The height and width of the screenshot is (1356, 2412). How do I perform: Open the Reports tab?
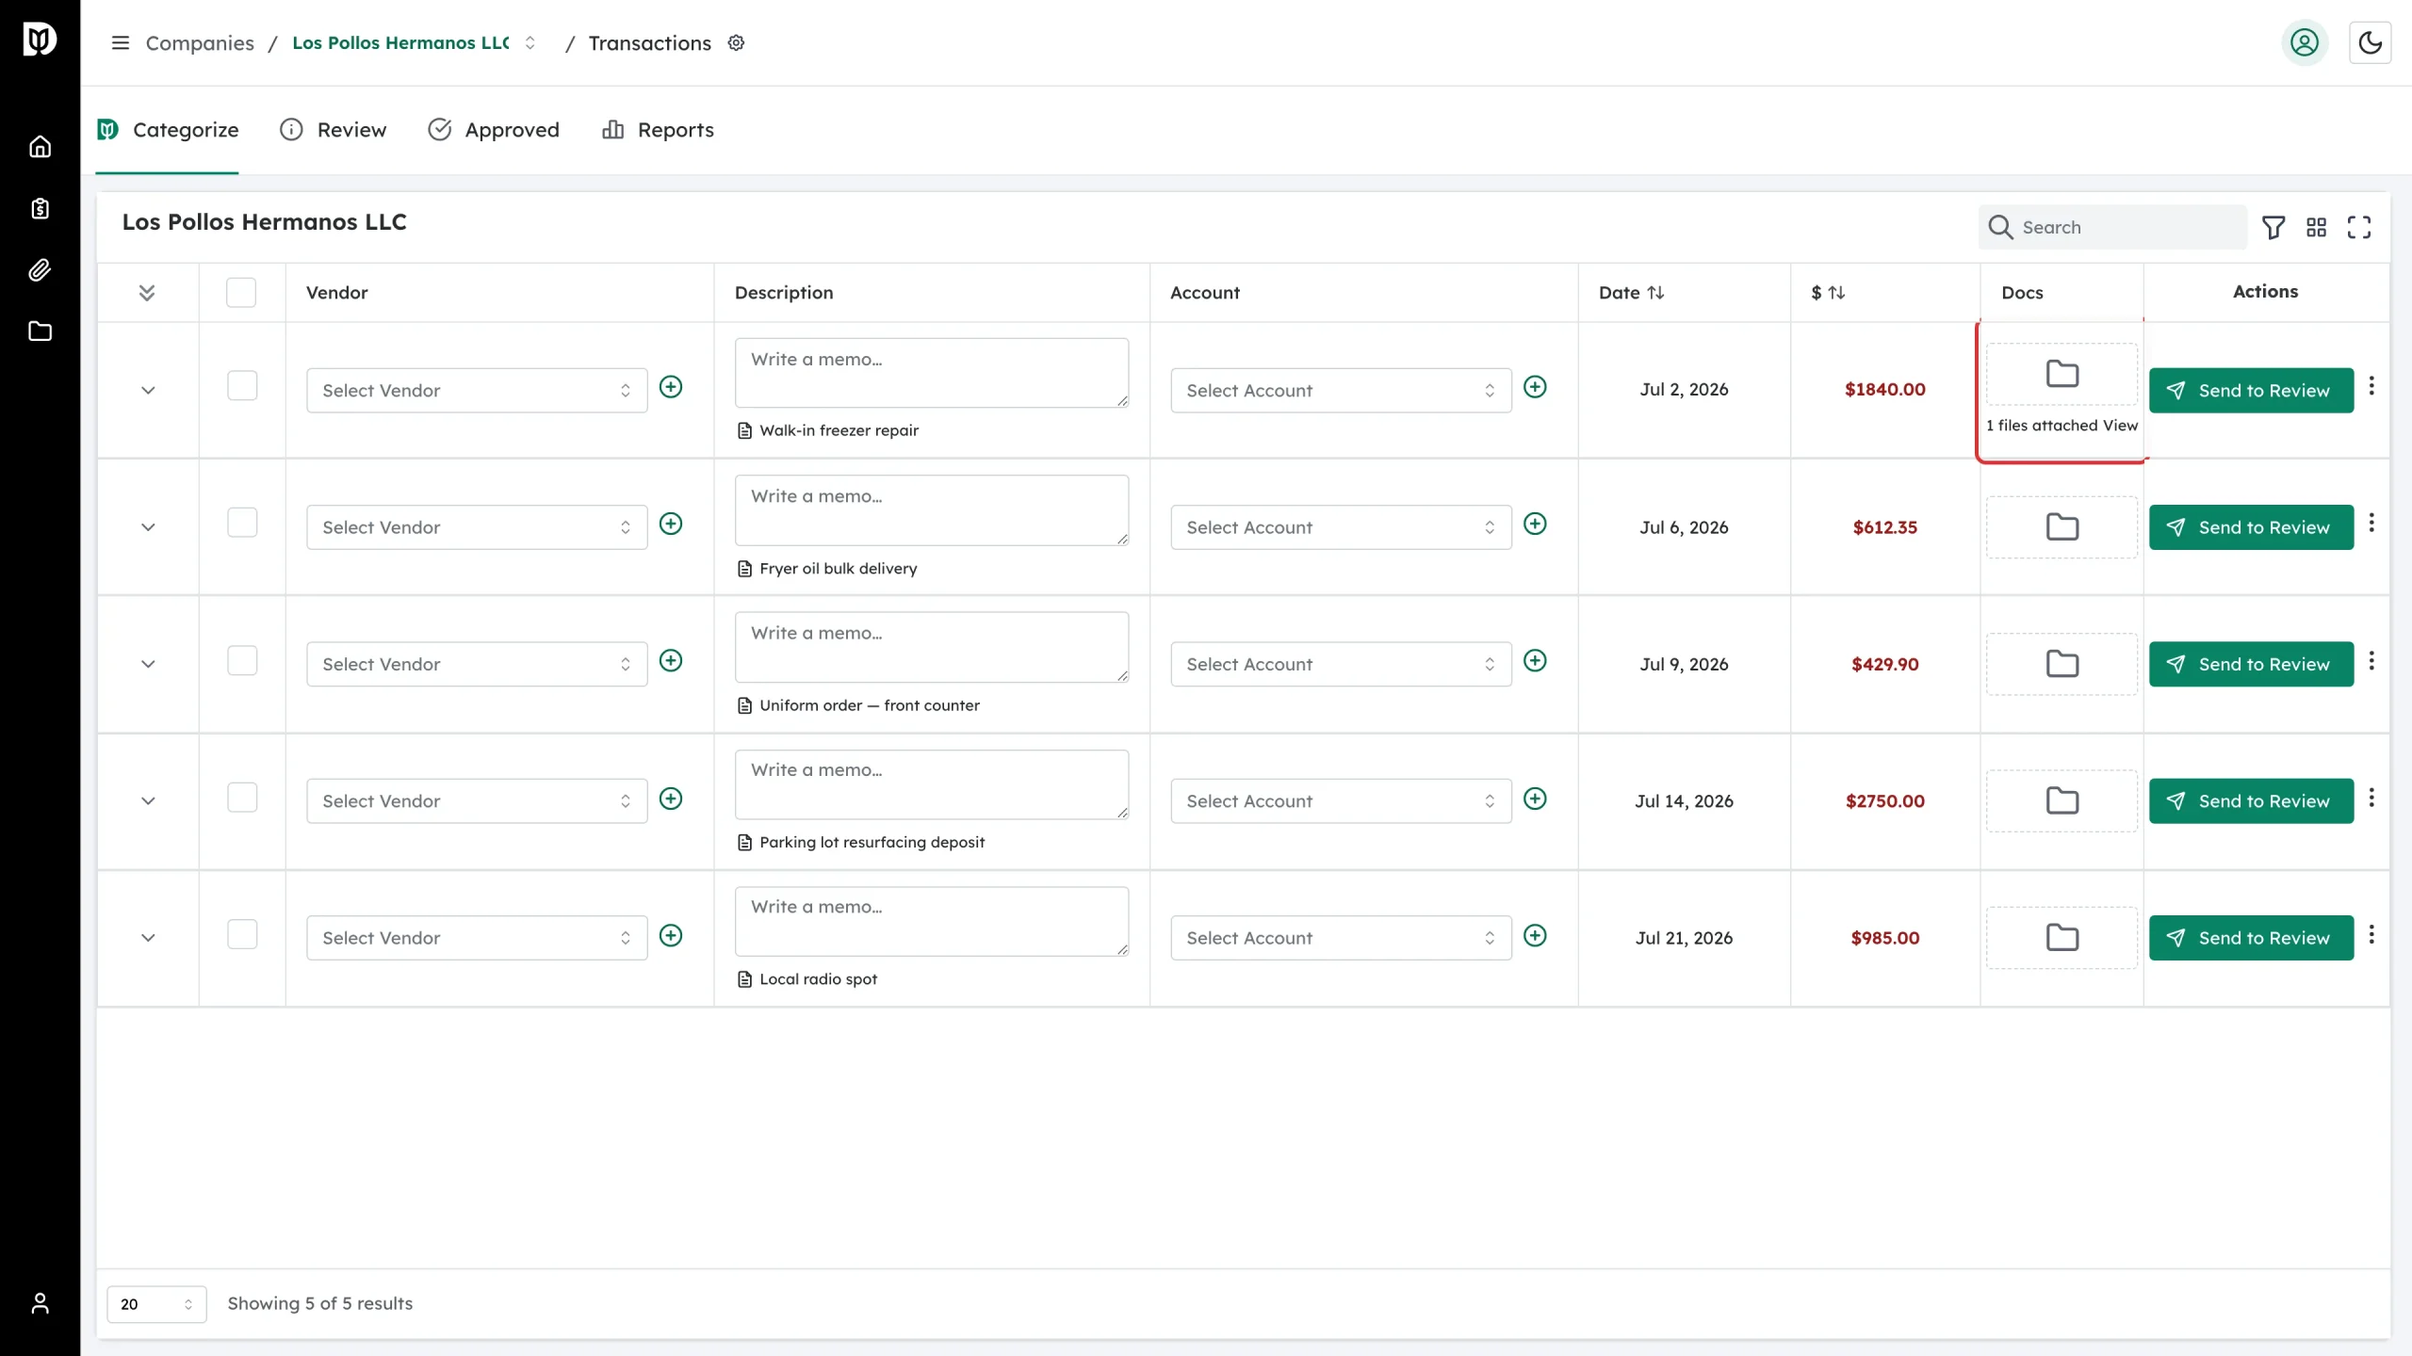(x=658, y=130)
